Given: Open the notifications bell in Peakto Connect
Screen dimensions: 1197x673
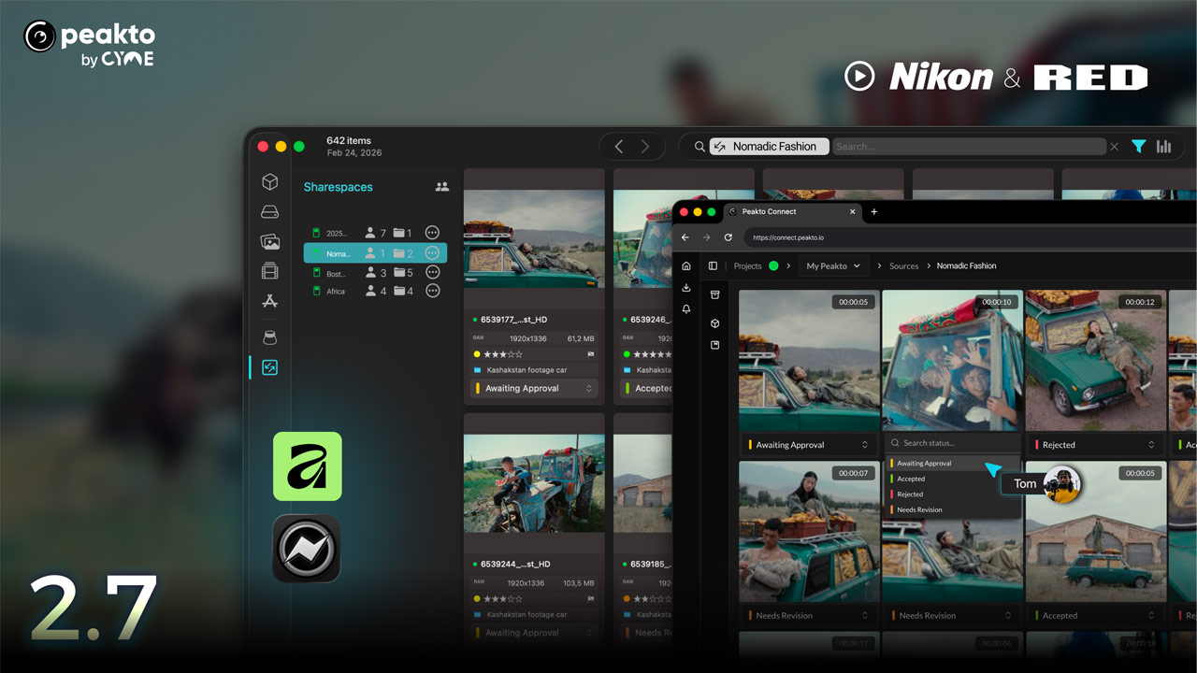Looking at the screenshot, I should (x=686, y=309).
